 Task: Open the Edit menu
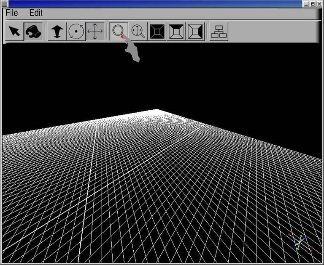tap(36, 13)
